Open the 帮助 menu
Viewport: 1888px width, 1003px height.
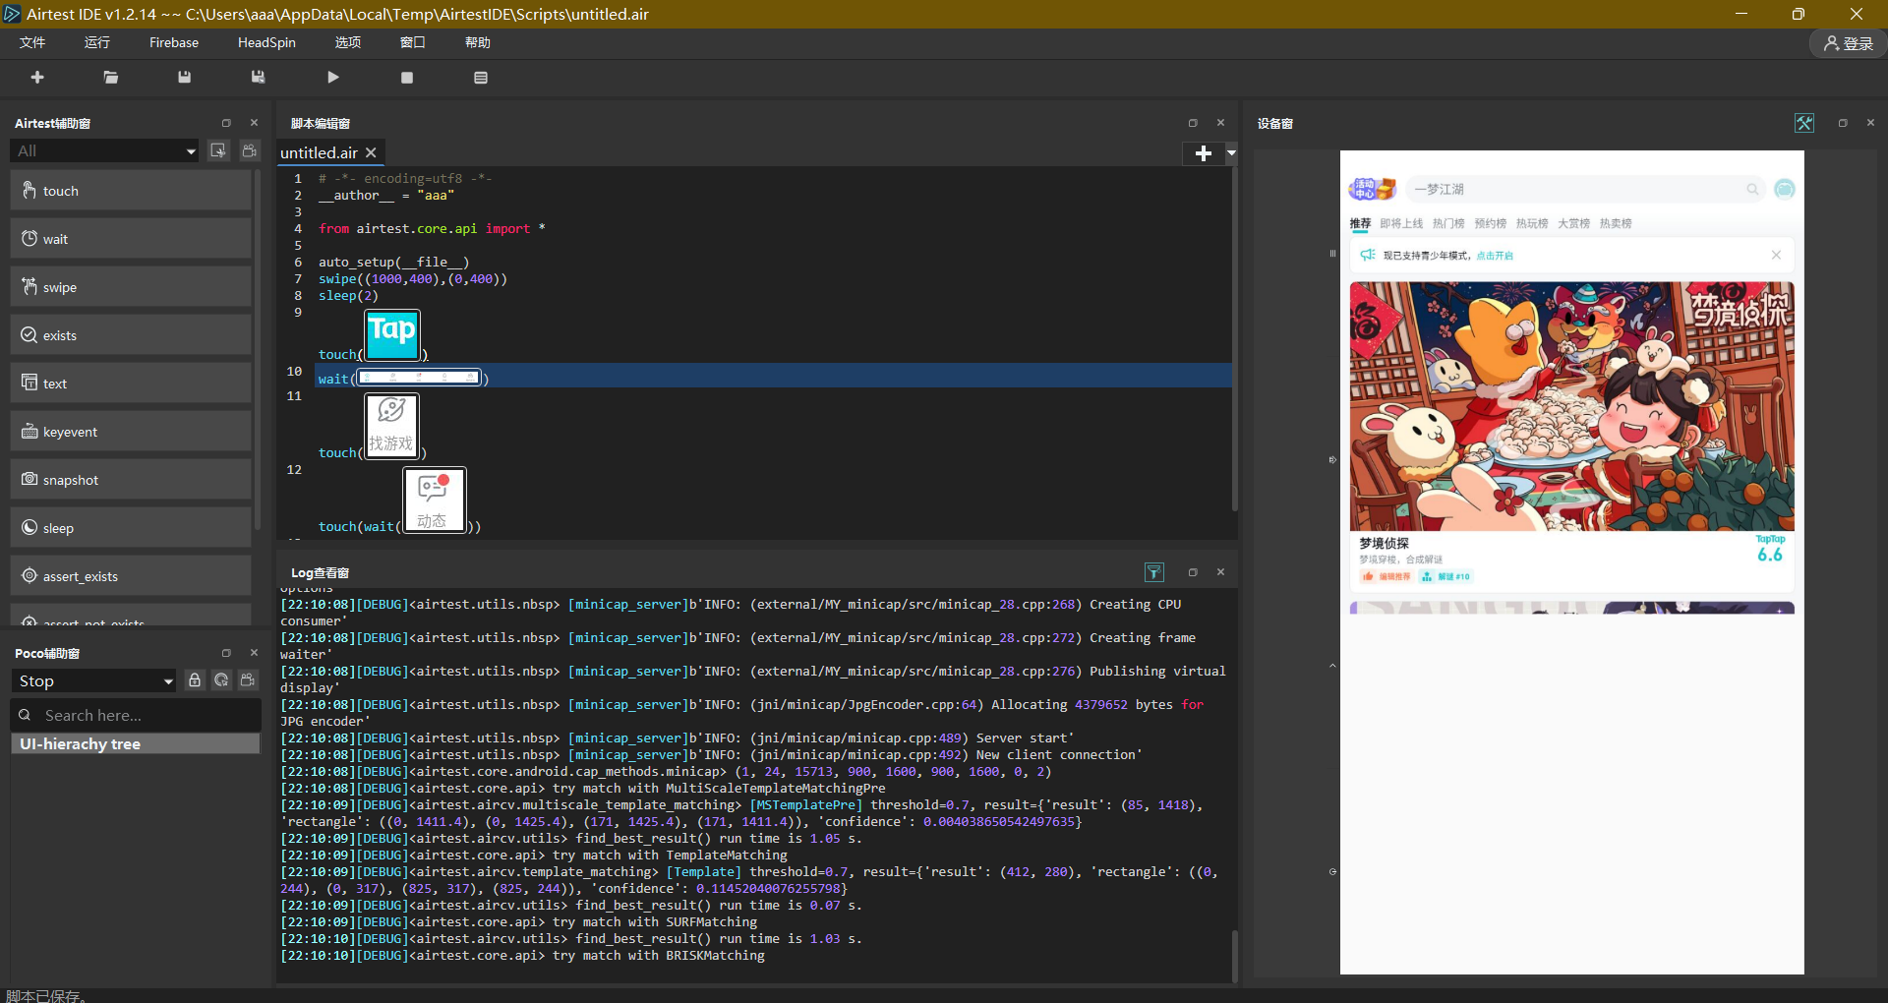[478, 42]
